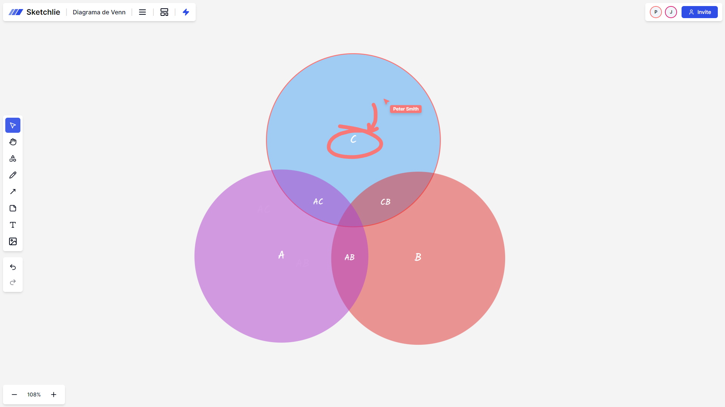Activate the hand pan tool
The image size is (725, 407).
(12, 141)
